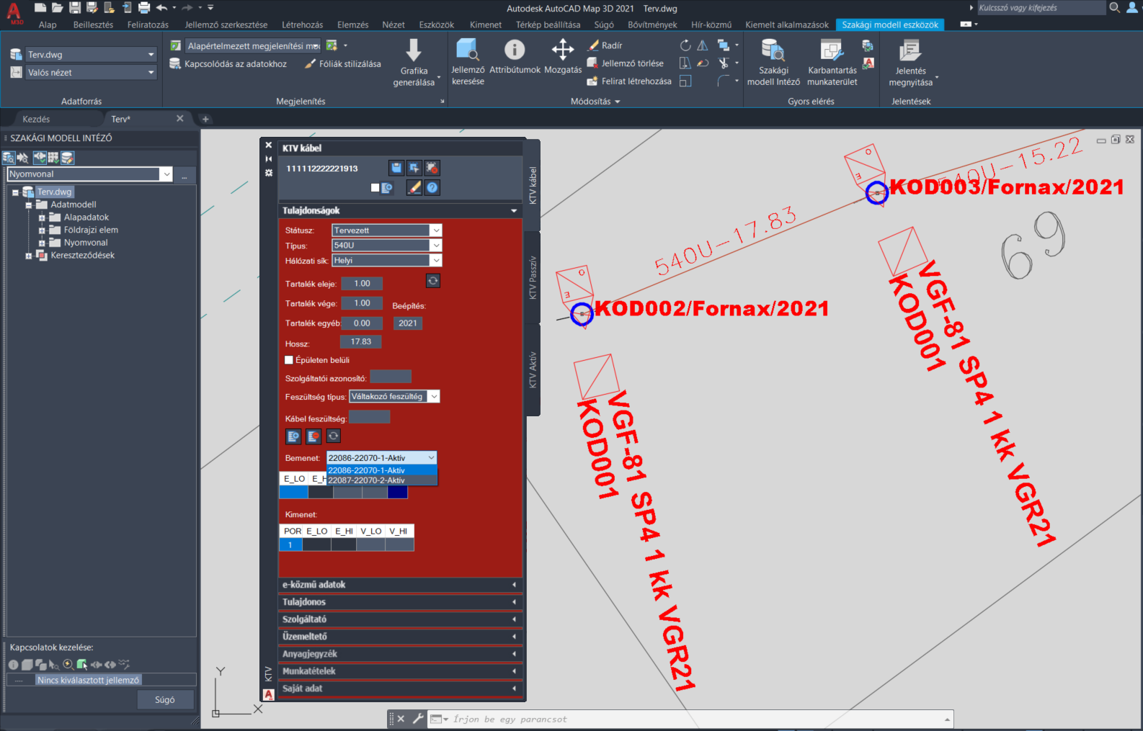Select 22087-22070-2-Aktív from Bemenet list
The image size is (1143, 731).
tap(382, 480)
